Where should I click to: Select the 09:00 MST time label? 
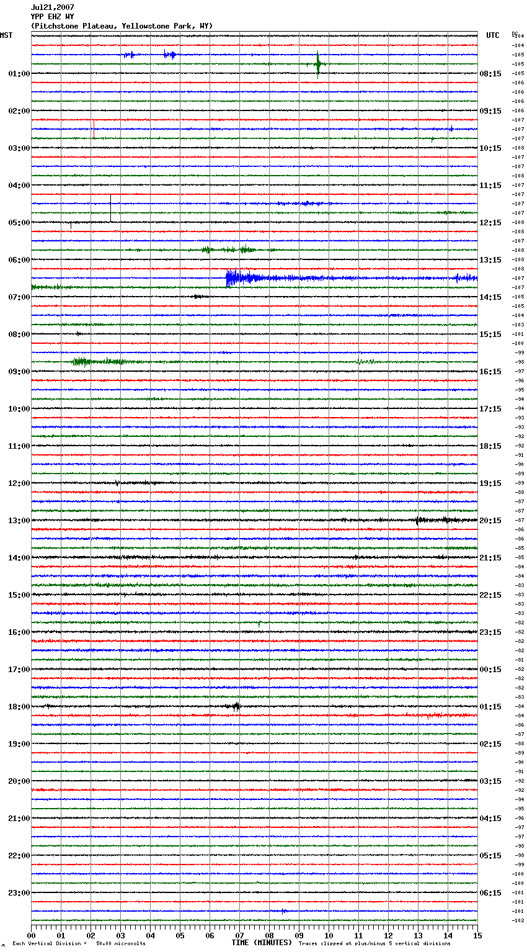point(19,372)
